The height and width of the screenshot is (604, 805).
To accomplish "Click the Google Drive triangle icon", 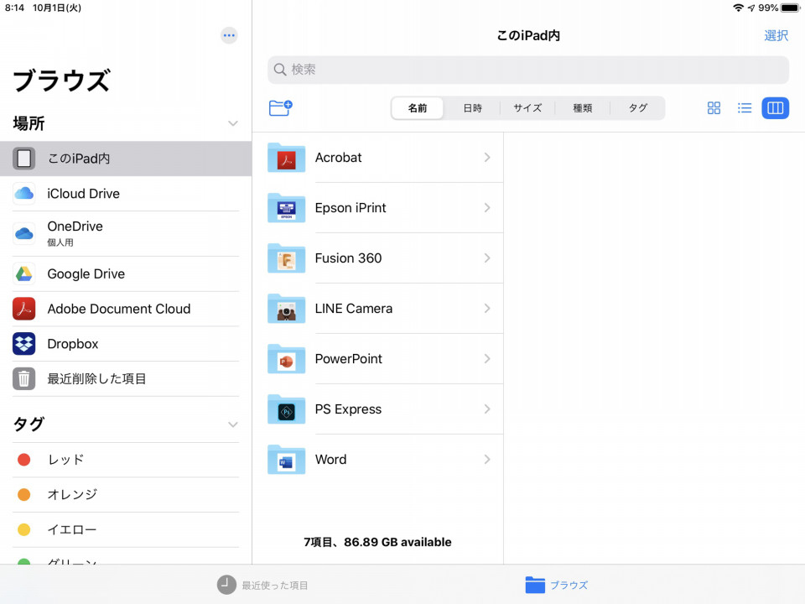I will pyautogui.click(x=23, y=273).
